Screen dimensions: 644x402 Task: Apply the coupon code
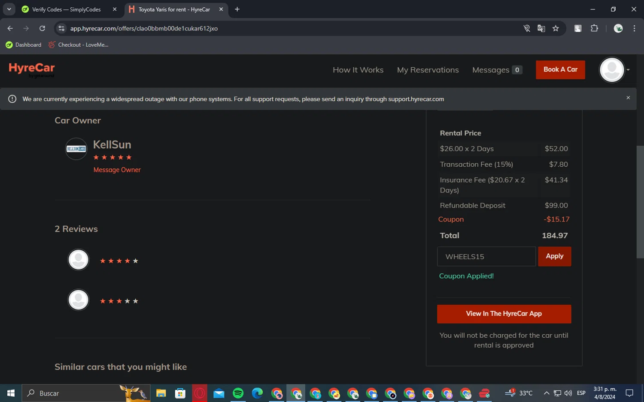point(554,256)
